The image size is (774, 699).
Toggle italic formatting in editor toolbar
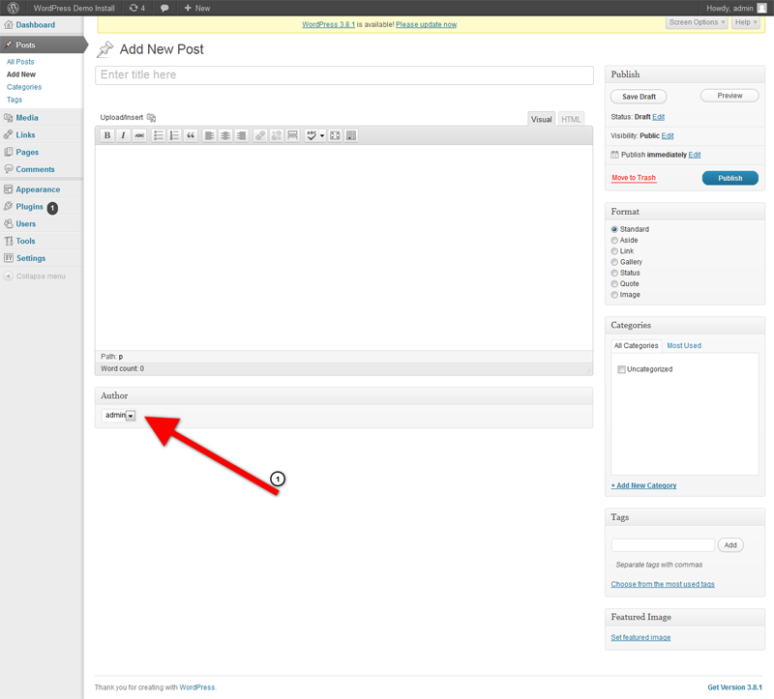click(124, 135)
